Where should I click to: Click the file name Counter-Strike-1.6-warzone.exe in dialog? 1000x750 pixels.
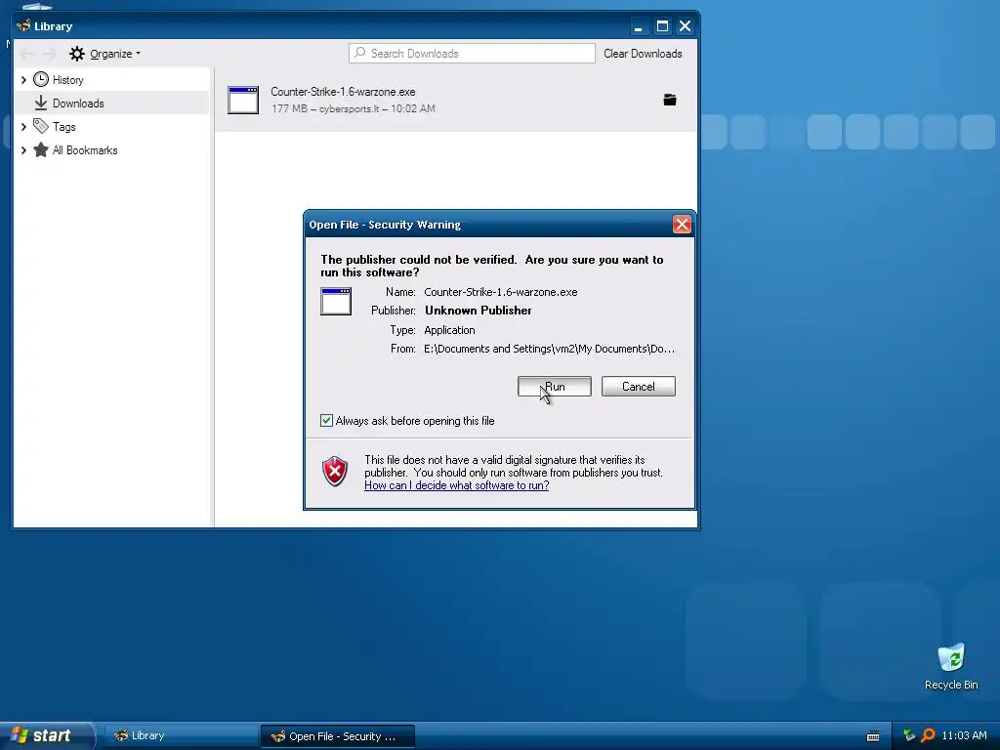[x=501, y=292]
